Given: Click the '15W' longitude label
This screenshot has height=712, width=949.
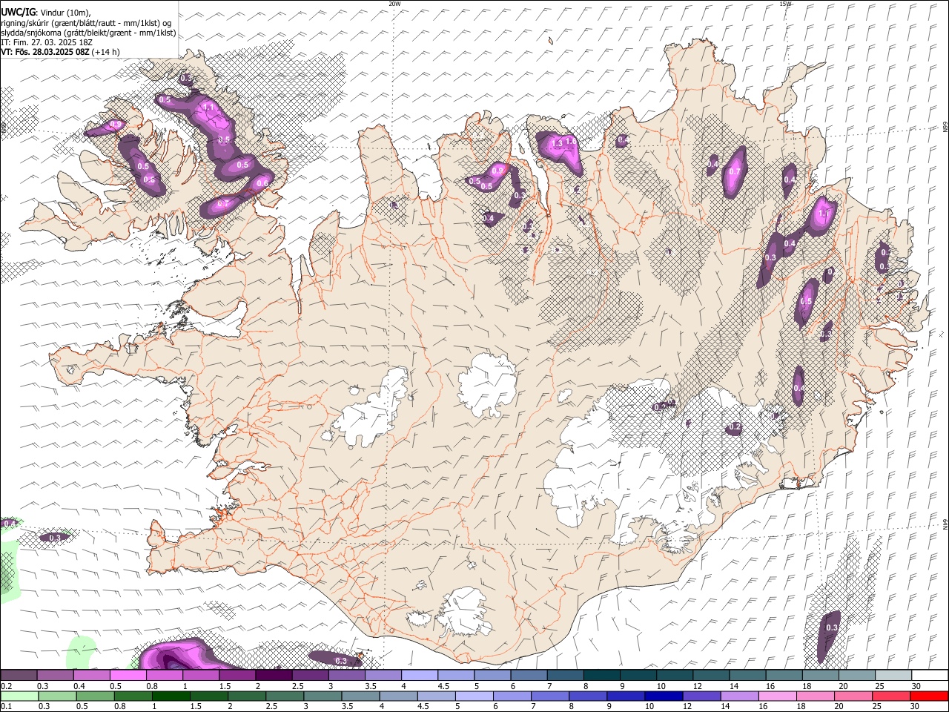Looking at the screenshot, I should coord(785,4).
